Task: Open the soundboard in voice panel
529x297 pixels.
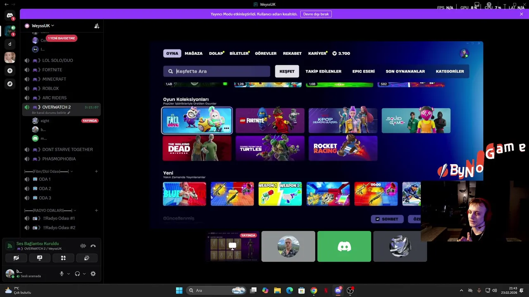Action: coord(87,258)
